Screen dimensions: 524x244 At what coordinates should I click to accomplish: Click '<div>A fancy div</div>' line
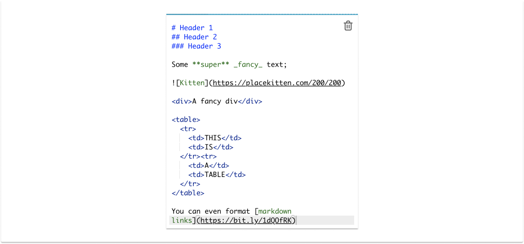(217, 101)
